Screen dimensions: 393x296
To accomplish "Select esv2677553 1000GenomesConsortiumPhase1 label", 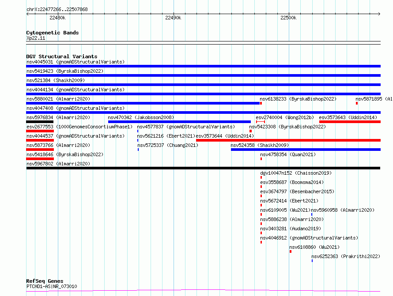I will 79,127.
